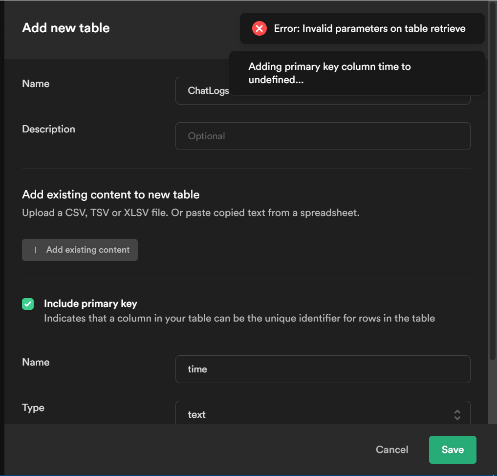
Task: Click the red error icon on the toast
Action: [x=259, y=28]
